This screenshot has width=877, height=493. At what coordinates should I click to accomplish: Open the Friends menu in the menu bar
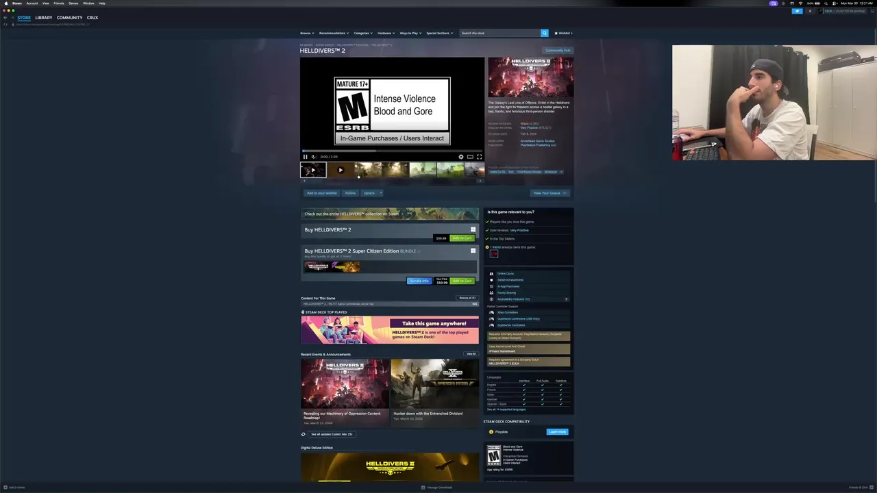click(59, 3)
